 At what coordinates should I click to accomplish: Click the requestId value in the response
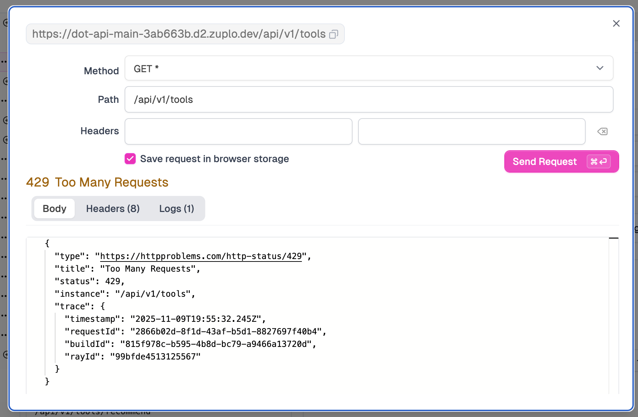[x=226, y=332]
